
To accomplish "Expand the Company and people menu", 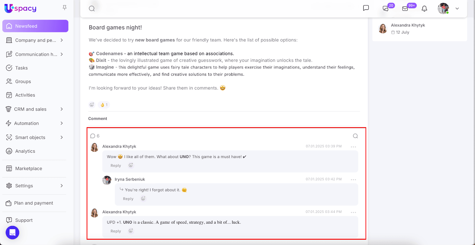I will click(62, 40).
